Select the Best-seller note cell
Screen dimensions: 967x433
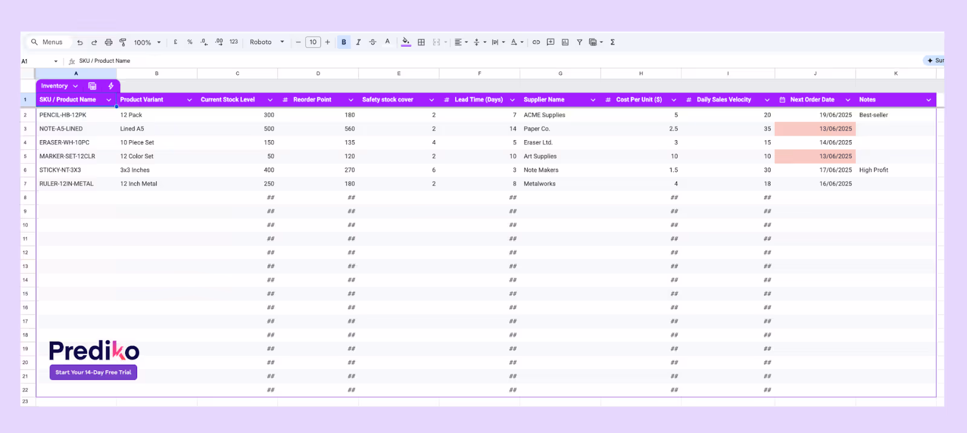[896, 115]
